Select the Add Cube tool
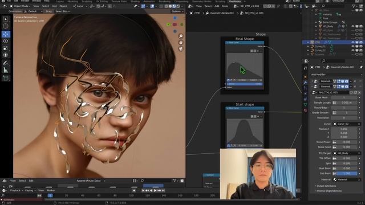This screenshot has width=365, height=205. pyautogui.click(x=6, y=78)
